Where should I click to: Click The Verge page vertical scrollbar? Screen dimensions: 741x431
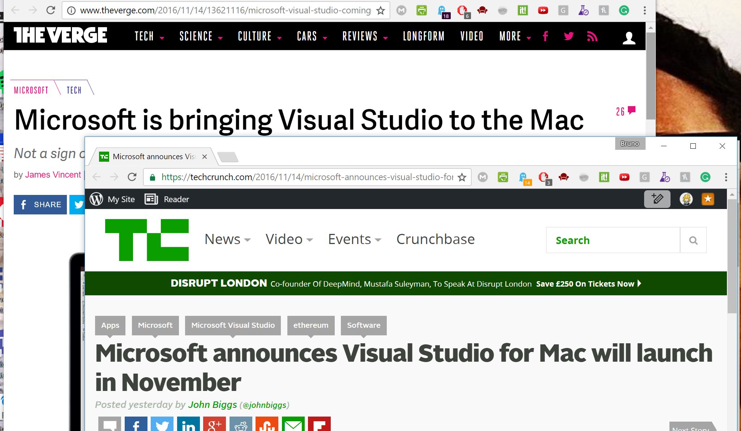(651, 76)
